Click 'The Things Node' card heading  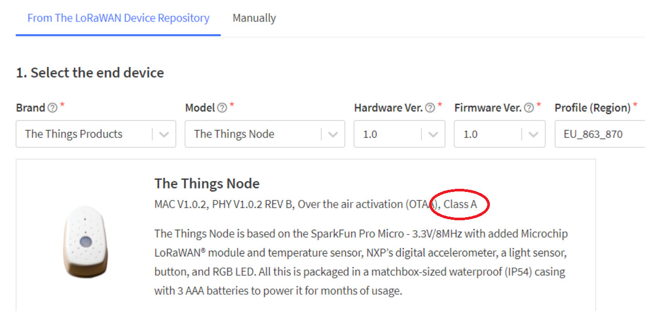(x=207, y=184)
